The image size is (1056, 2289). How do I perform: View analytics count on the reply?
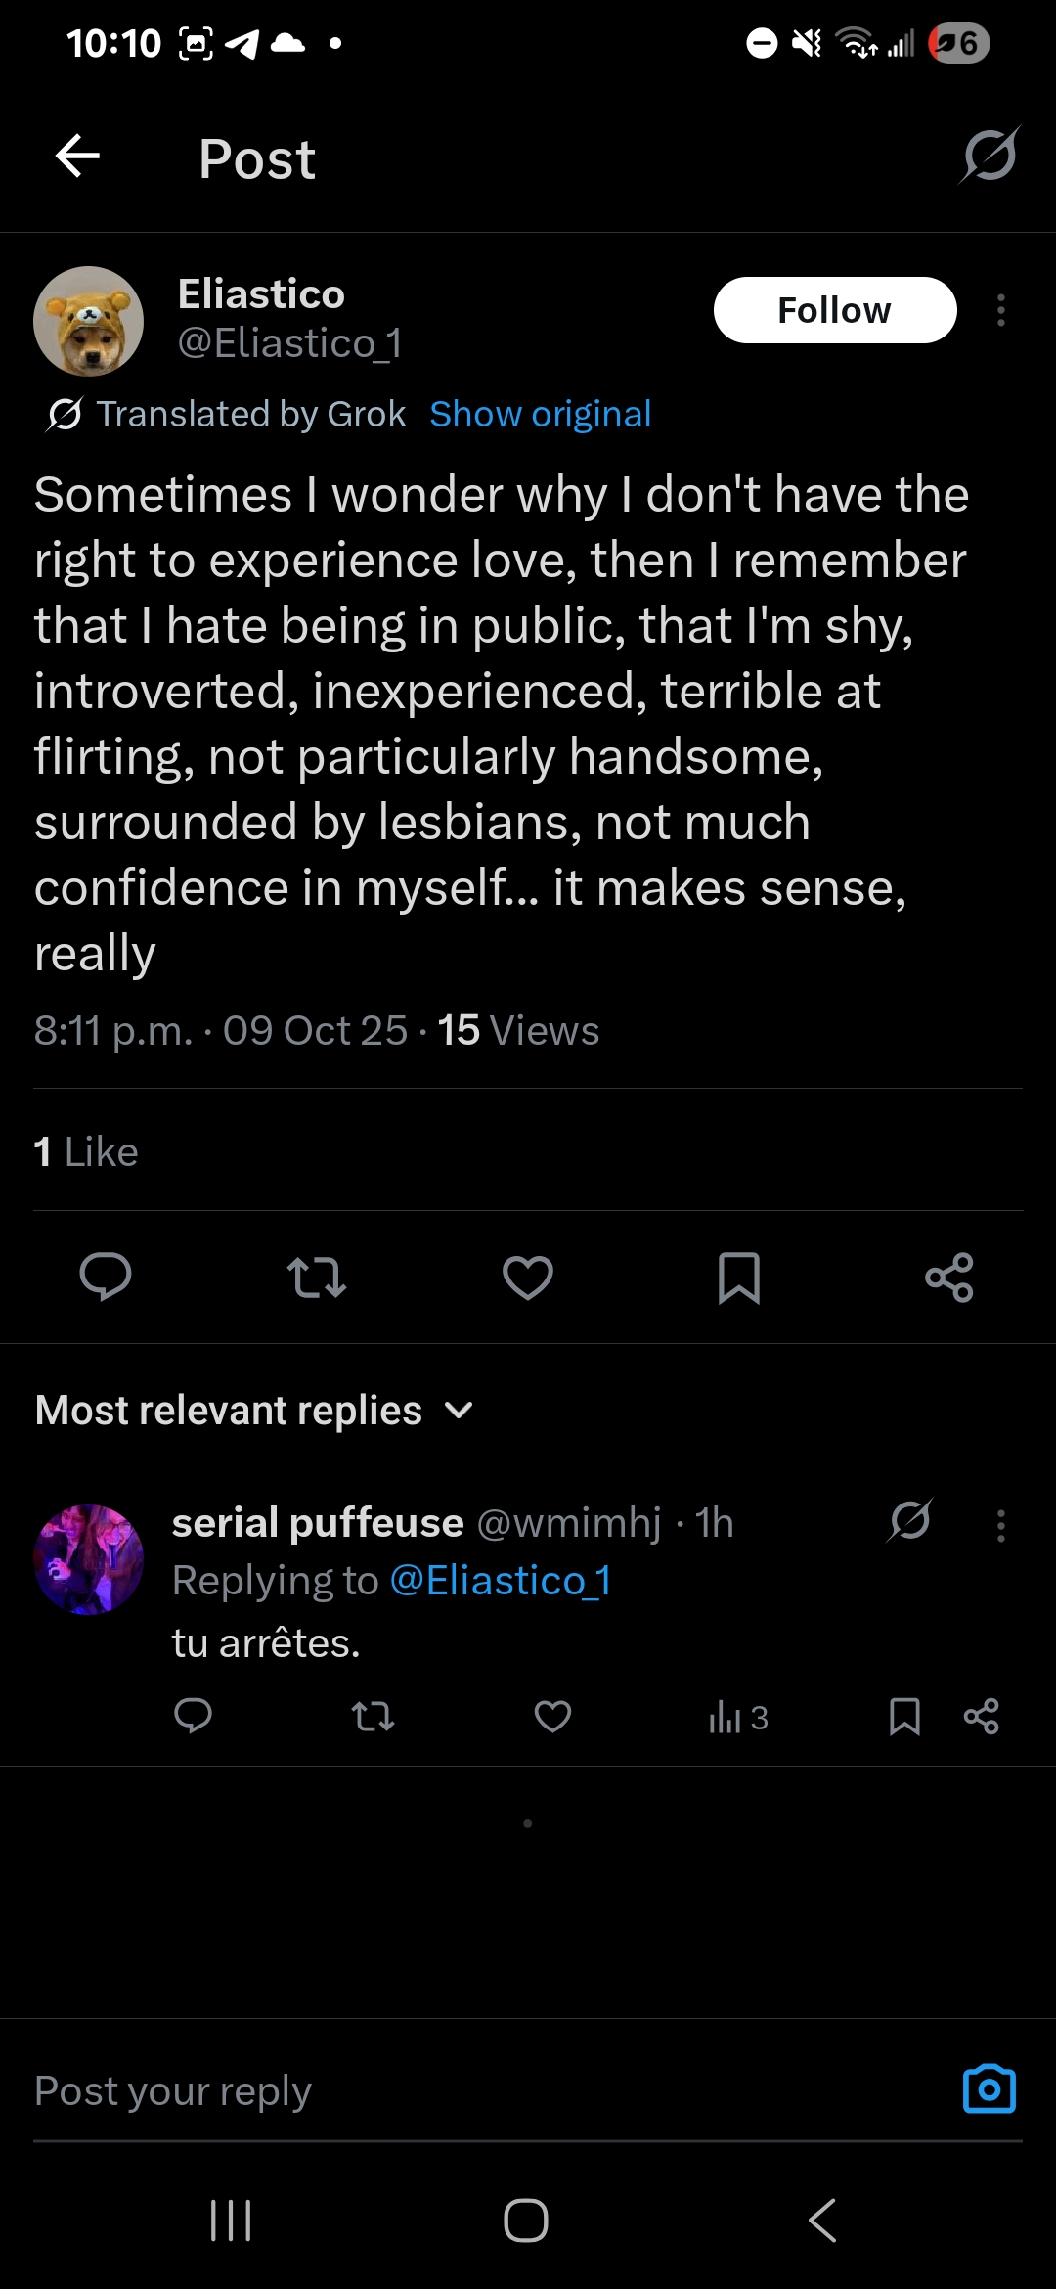pos(738,1718)
